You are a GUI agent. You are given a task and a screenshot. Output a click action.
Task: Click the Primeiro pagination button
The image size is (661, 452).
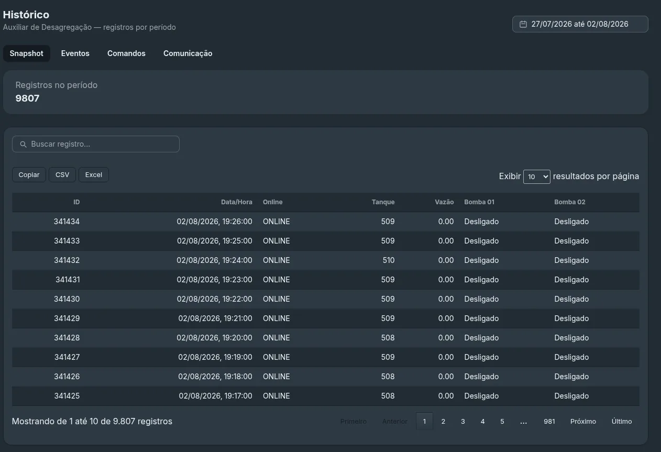354,421
